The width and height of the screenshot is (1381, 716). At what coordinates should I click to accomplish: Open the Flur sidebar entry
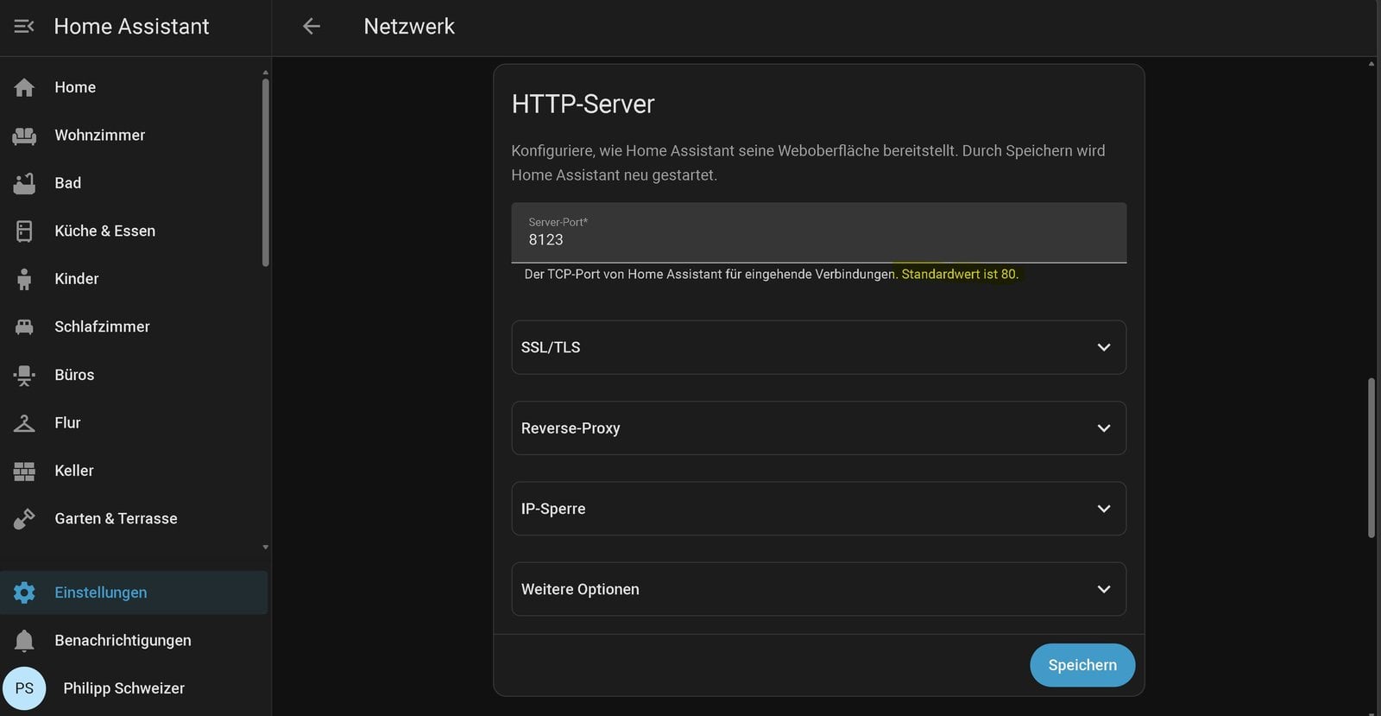(x=134, y=423)
